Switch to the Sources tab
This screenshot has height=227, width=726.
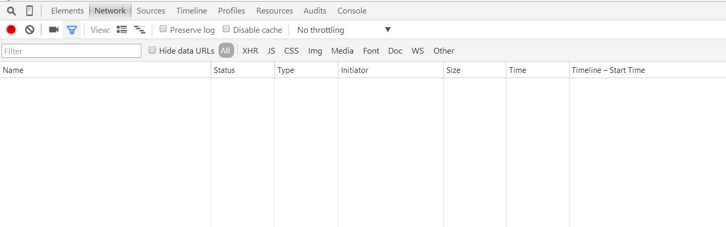tap(151, 11)
